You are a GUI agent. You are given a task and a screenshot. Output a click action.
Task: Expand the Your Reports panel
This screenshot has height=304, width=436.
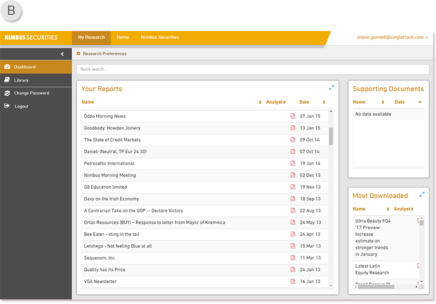click(332, 87)
